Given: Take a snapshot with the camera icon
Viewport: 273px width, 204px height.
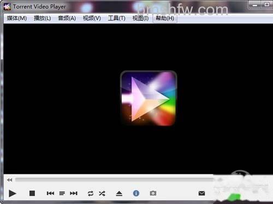Looking at the screenshot, I should click(153, 193).
